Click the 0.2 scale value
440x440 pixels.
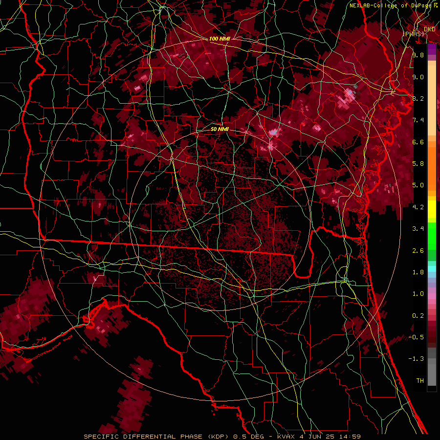pos(418,316)
